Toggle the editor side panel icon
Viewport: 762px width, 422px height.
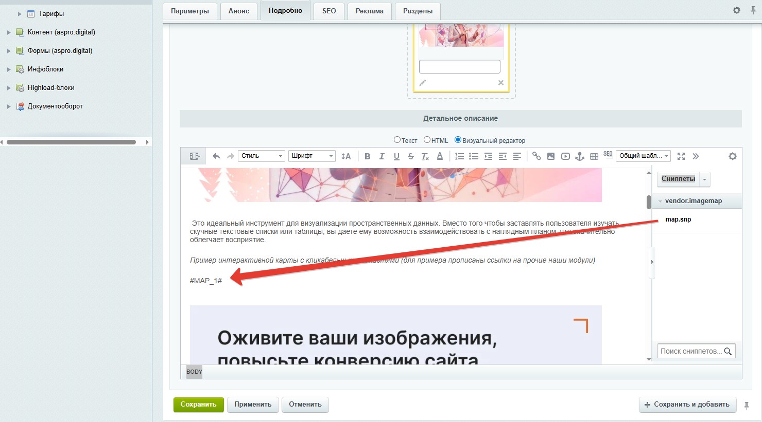pyautogui.click(x=194, y=156)
